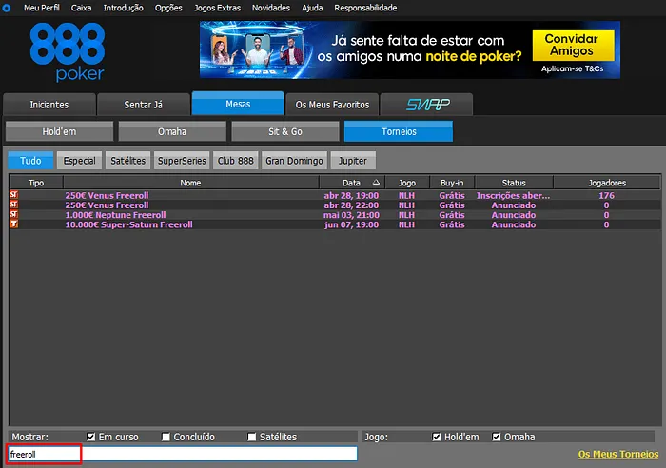Open the Ajuda menu

click(x=312, y=8)
